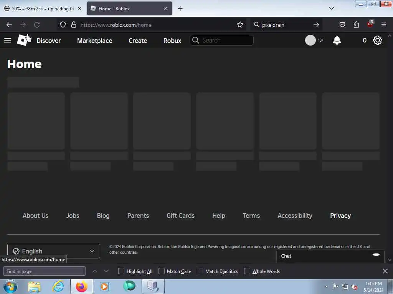Click the Roblox logo icon
The height and width of the screenshot is (294, 393).
[23, 40]
